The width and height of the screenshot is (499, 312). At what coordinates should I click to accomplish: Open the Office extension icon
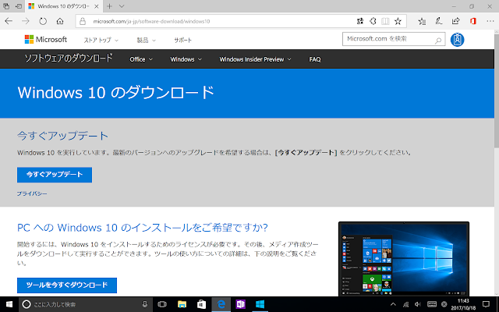[473, 21]
